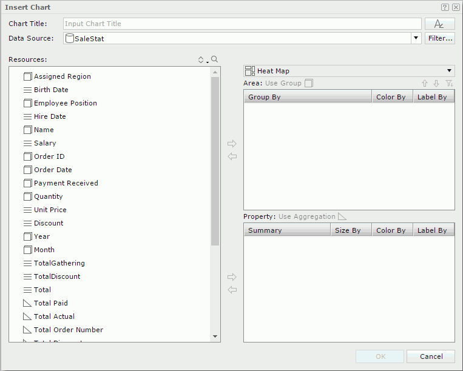Click the Group By column header
The image size is (463, 371).
point(308,97)
